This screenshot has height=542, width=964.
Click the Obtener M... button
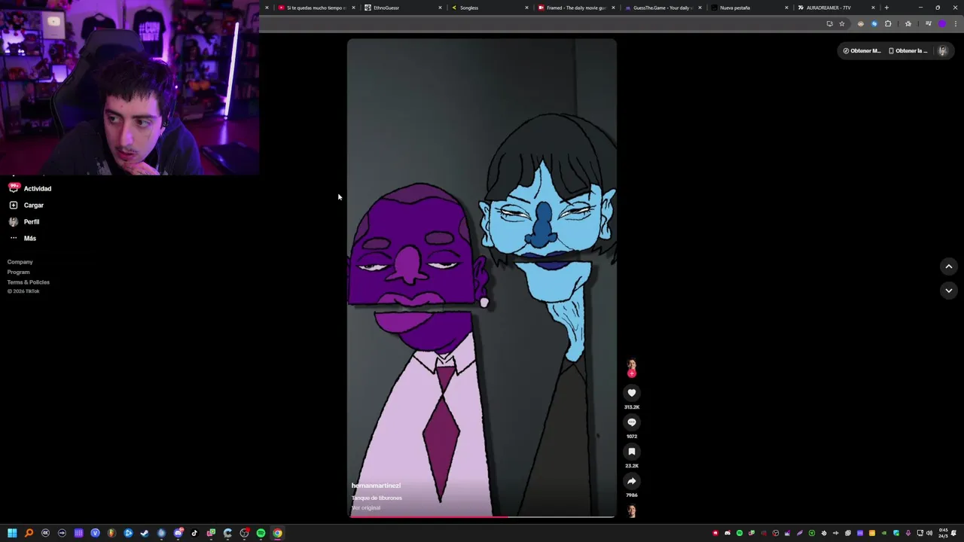(862, 50)
